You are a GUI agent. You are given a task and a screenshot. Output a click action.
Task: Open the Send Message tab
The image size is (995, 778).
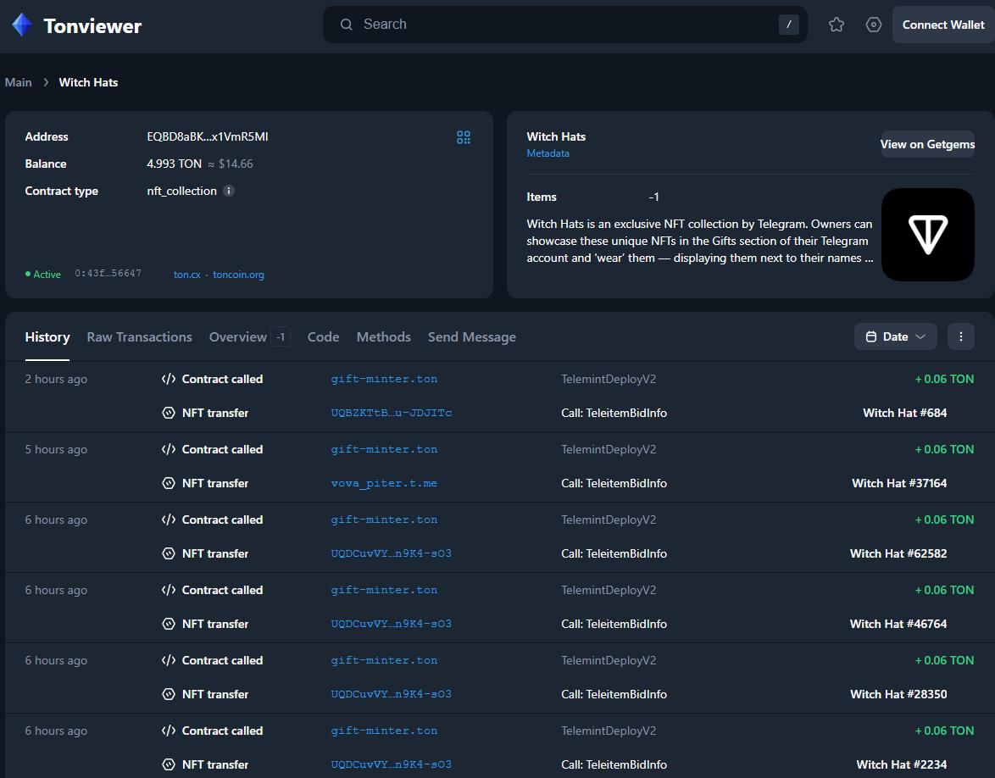click(471, 337)
